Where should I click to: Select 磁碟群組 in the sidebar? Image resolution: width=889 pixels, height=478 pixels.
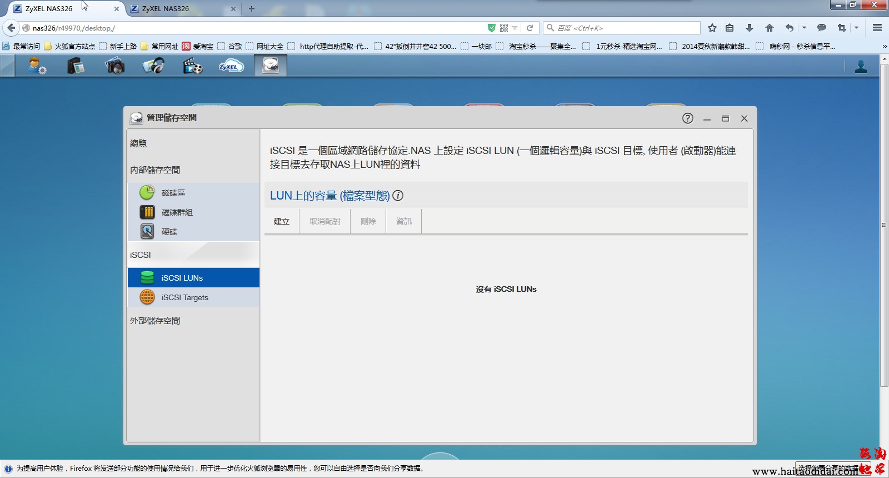pyautogui.click(x=177, y=212)
